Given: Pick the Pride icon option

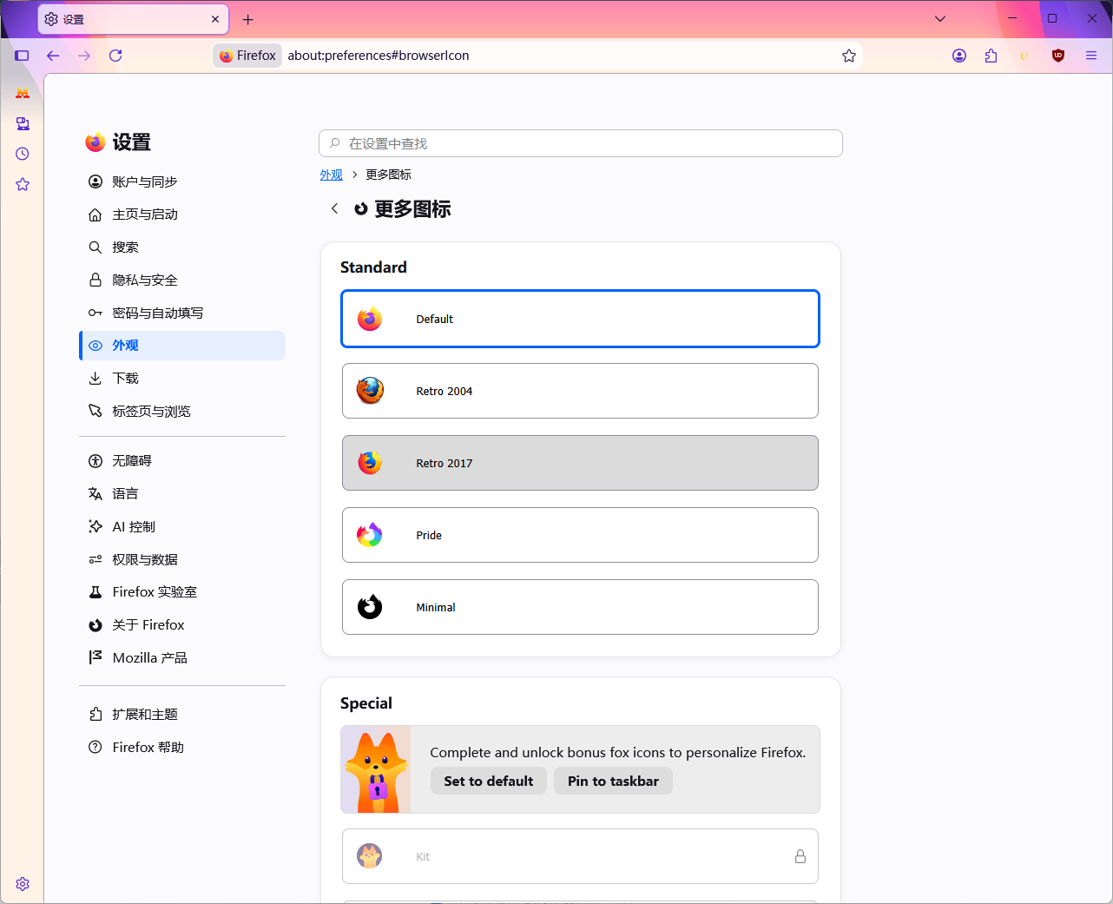Looking at the screenshot, I should coord(580,535).
